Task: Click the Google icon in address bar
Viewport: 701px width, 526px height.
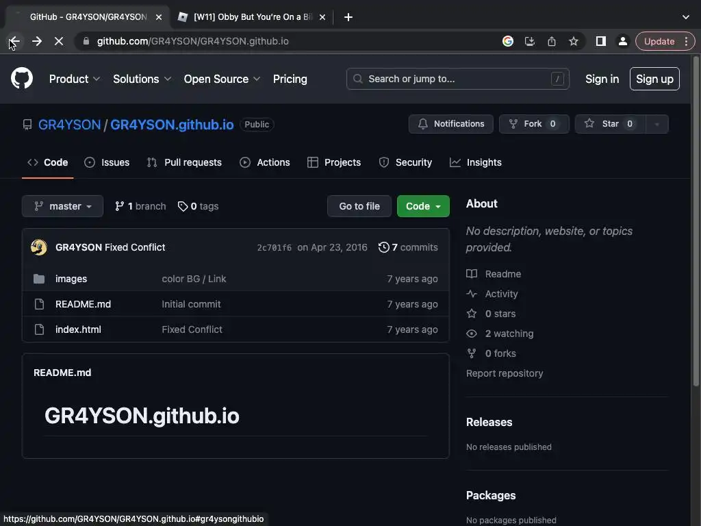Action: click(508, 41)
